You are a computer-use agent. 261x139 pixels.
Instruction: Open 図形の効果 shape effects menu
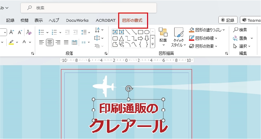tap(203, 46)
